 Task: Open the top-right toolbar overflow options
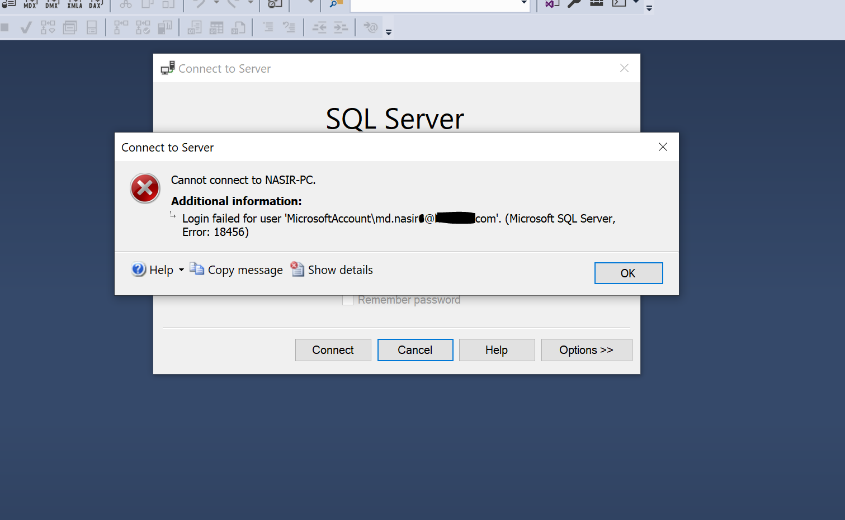(649, 8)
